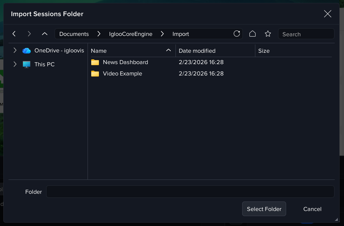Cancel the import dialog
The height and width of the screenshot is (226, 344).
(x=312, y=209)
